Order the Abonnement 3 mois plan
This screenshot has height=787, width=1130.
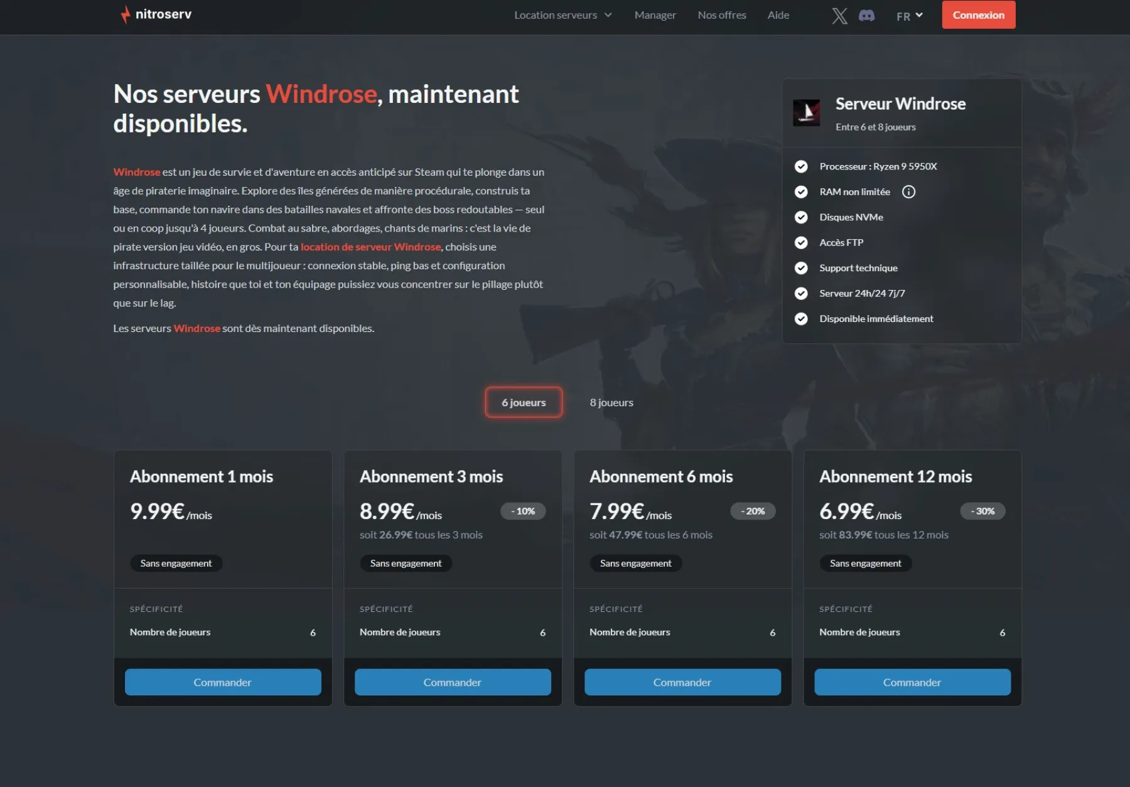[x=453, y=682]
